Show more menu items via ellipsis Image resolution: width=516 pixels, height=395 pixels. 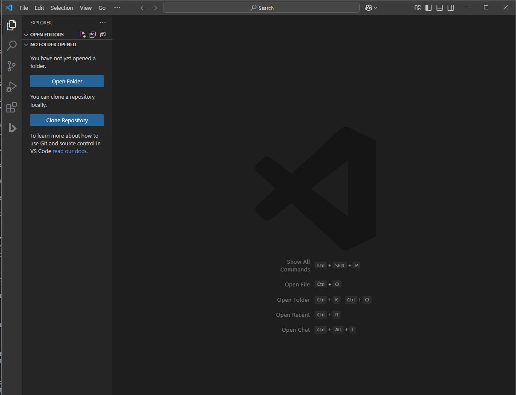[x=117, y=8]
